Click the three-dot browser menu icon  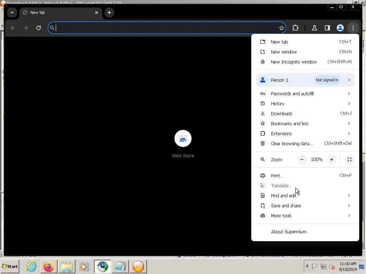click(x=353, y=28)
